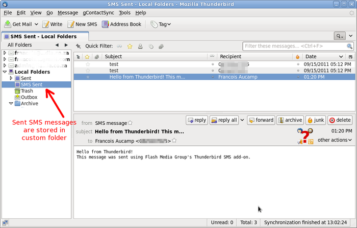Switch to previous folder view arrow
The image size is (357, 228).
57,45
